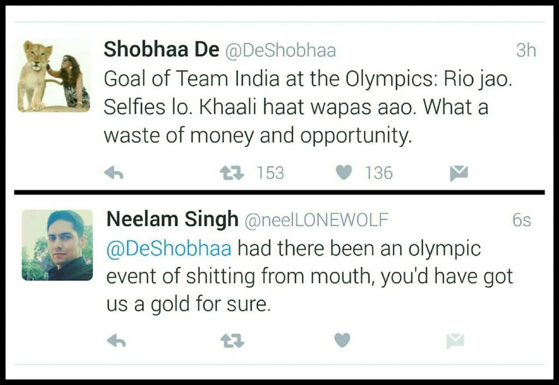Open Shobhaa De's profile picture with lion cub
Screen dimensions: 559x385
(x=53, y=76)
